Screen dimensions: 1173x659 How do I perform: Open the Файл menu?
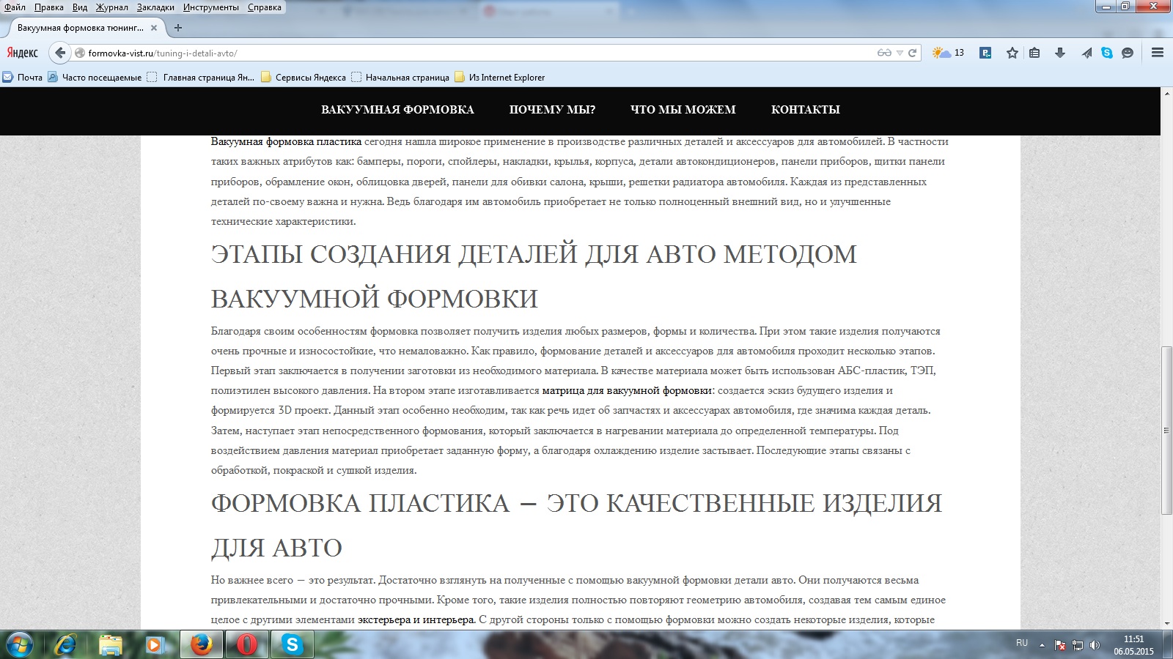tap(15, 7)
